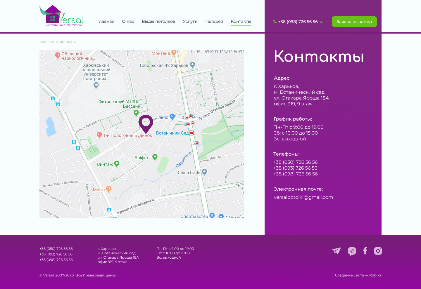
Task: Click the green phone icon in the header
Action: click(275, 22)
